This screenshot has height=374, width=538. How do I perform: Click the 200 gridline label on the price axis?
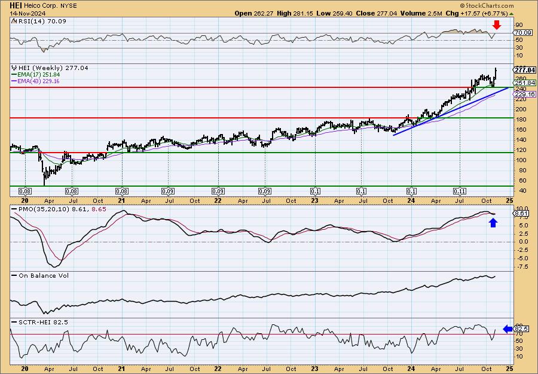coord(520,110)
